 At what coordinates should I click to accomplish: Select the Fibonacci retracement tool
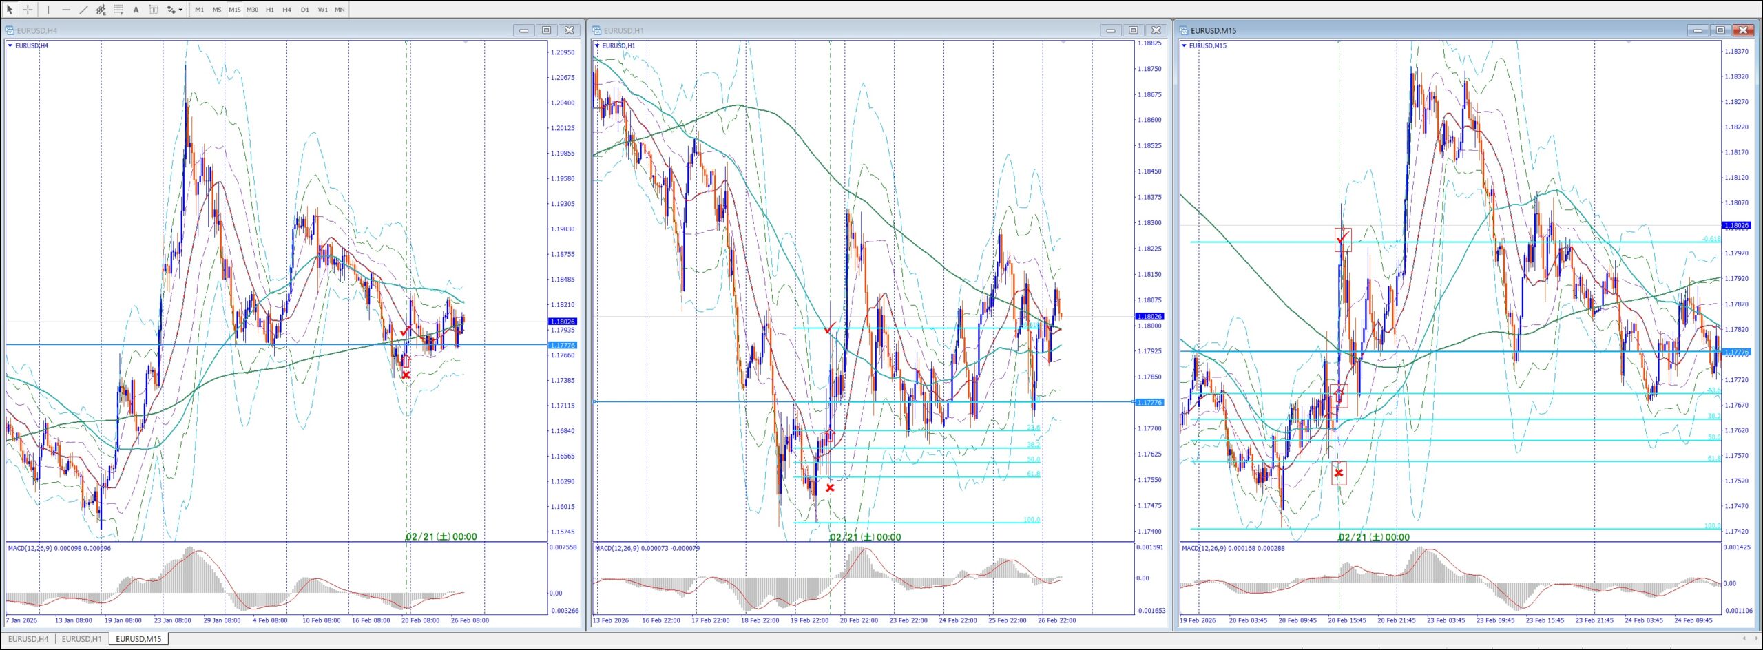(x=118, y=10)
